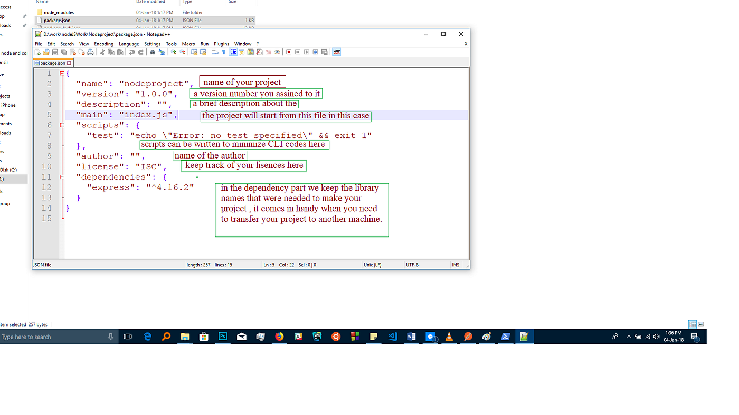Screen dimensions: 739x415
Task: Open the Plugins menu
Action: pos(221,44)
